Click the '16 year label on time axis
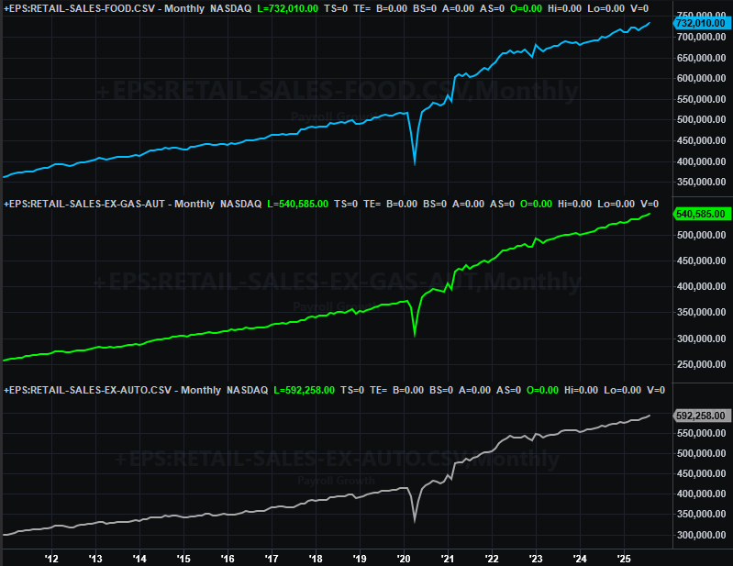733x566 pixels. point(228,557)
